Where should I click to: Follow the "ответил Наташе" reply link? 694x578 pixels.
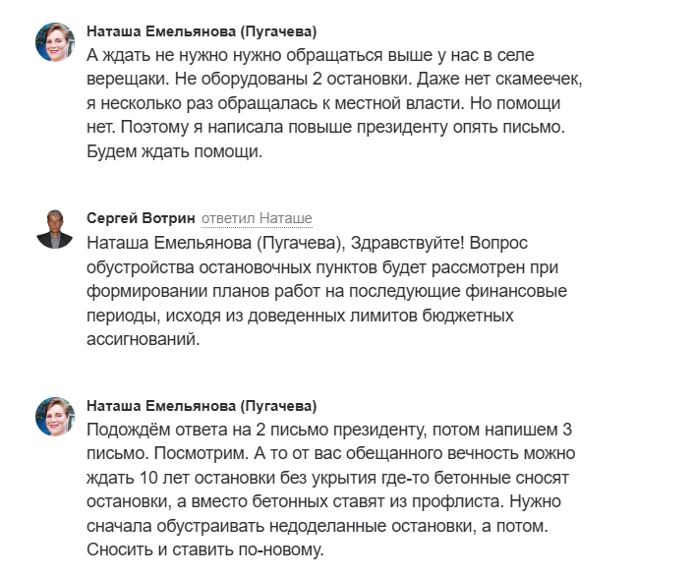(257, 218)
